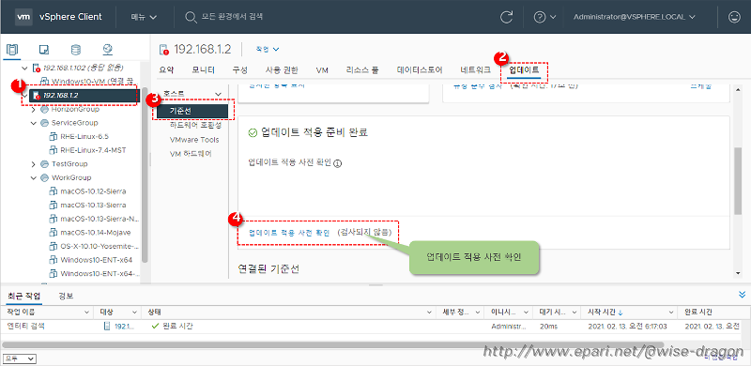Screen dimensions: 751x366
Task: Click the info icon beside 업데이트 적용 사전 확인
Action: tap(337, 163)
